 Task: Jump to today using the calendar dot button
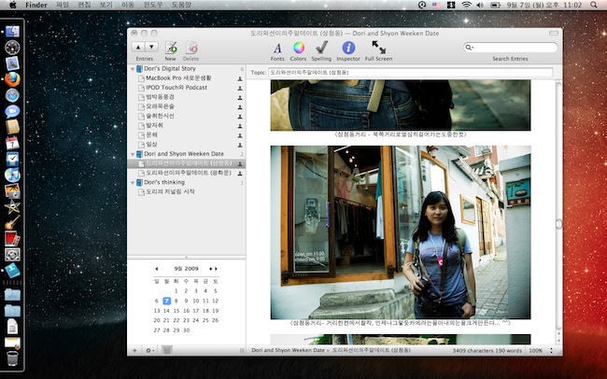click(211, 269)
